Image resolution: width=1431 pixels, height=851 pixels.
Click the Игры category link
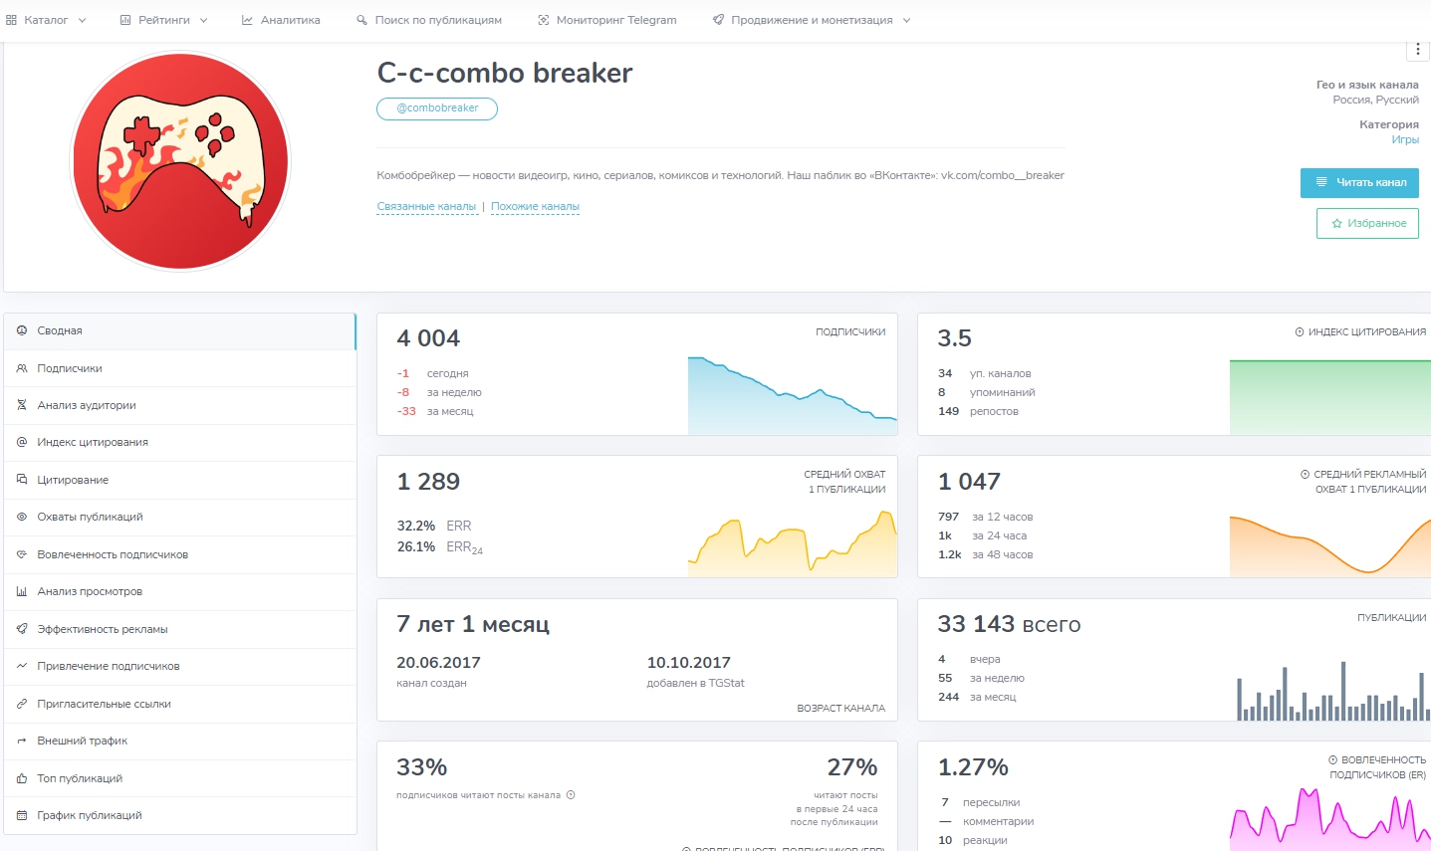(x=1405, y=140)
